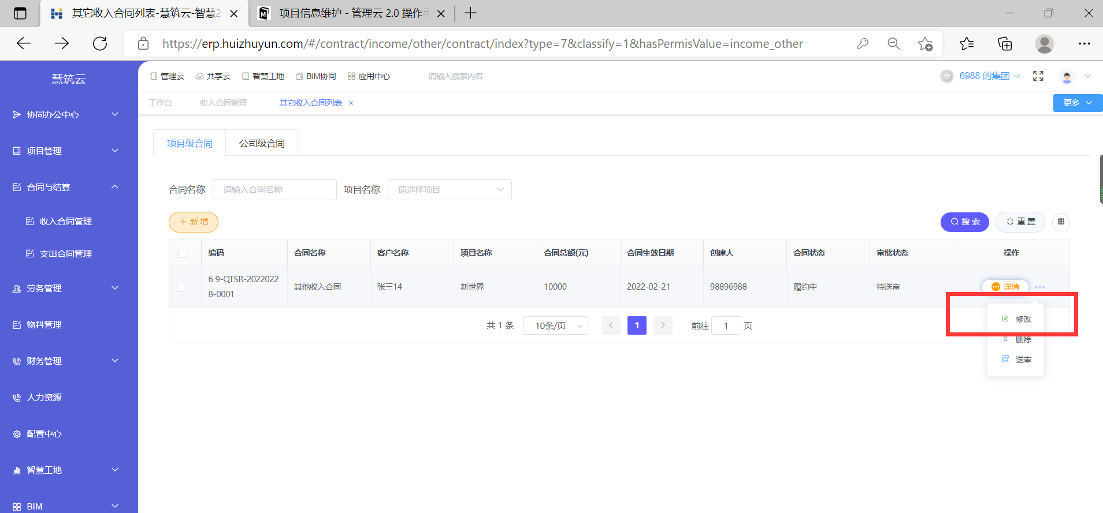Viewport: 1103px width, 513px height.
Task: Open browser collections
Action: [1005, 43]
